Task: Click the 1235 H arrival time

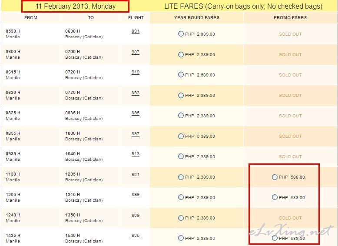Action: [73, 174]
